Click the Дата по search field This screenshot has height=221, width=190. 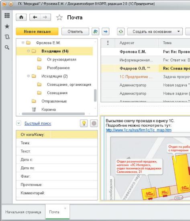tap(57, 168)
